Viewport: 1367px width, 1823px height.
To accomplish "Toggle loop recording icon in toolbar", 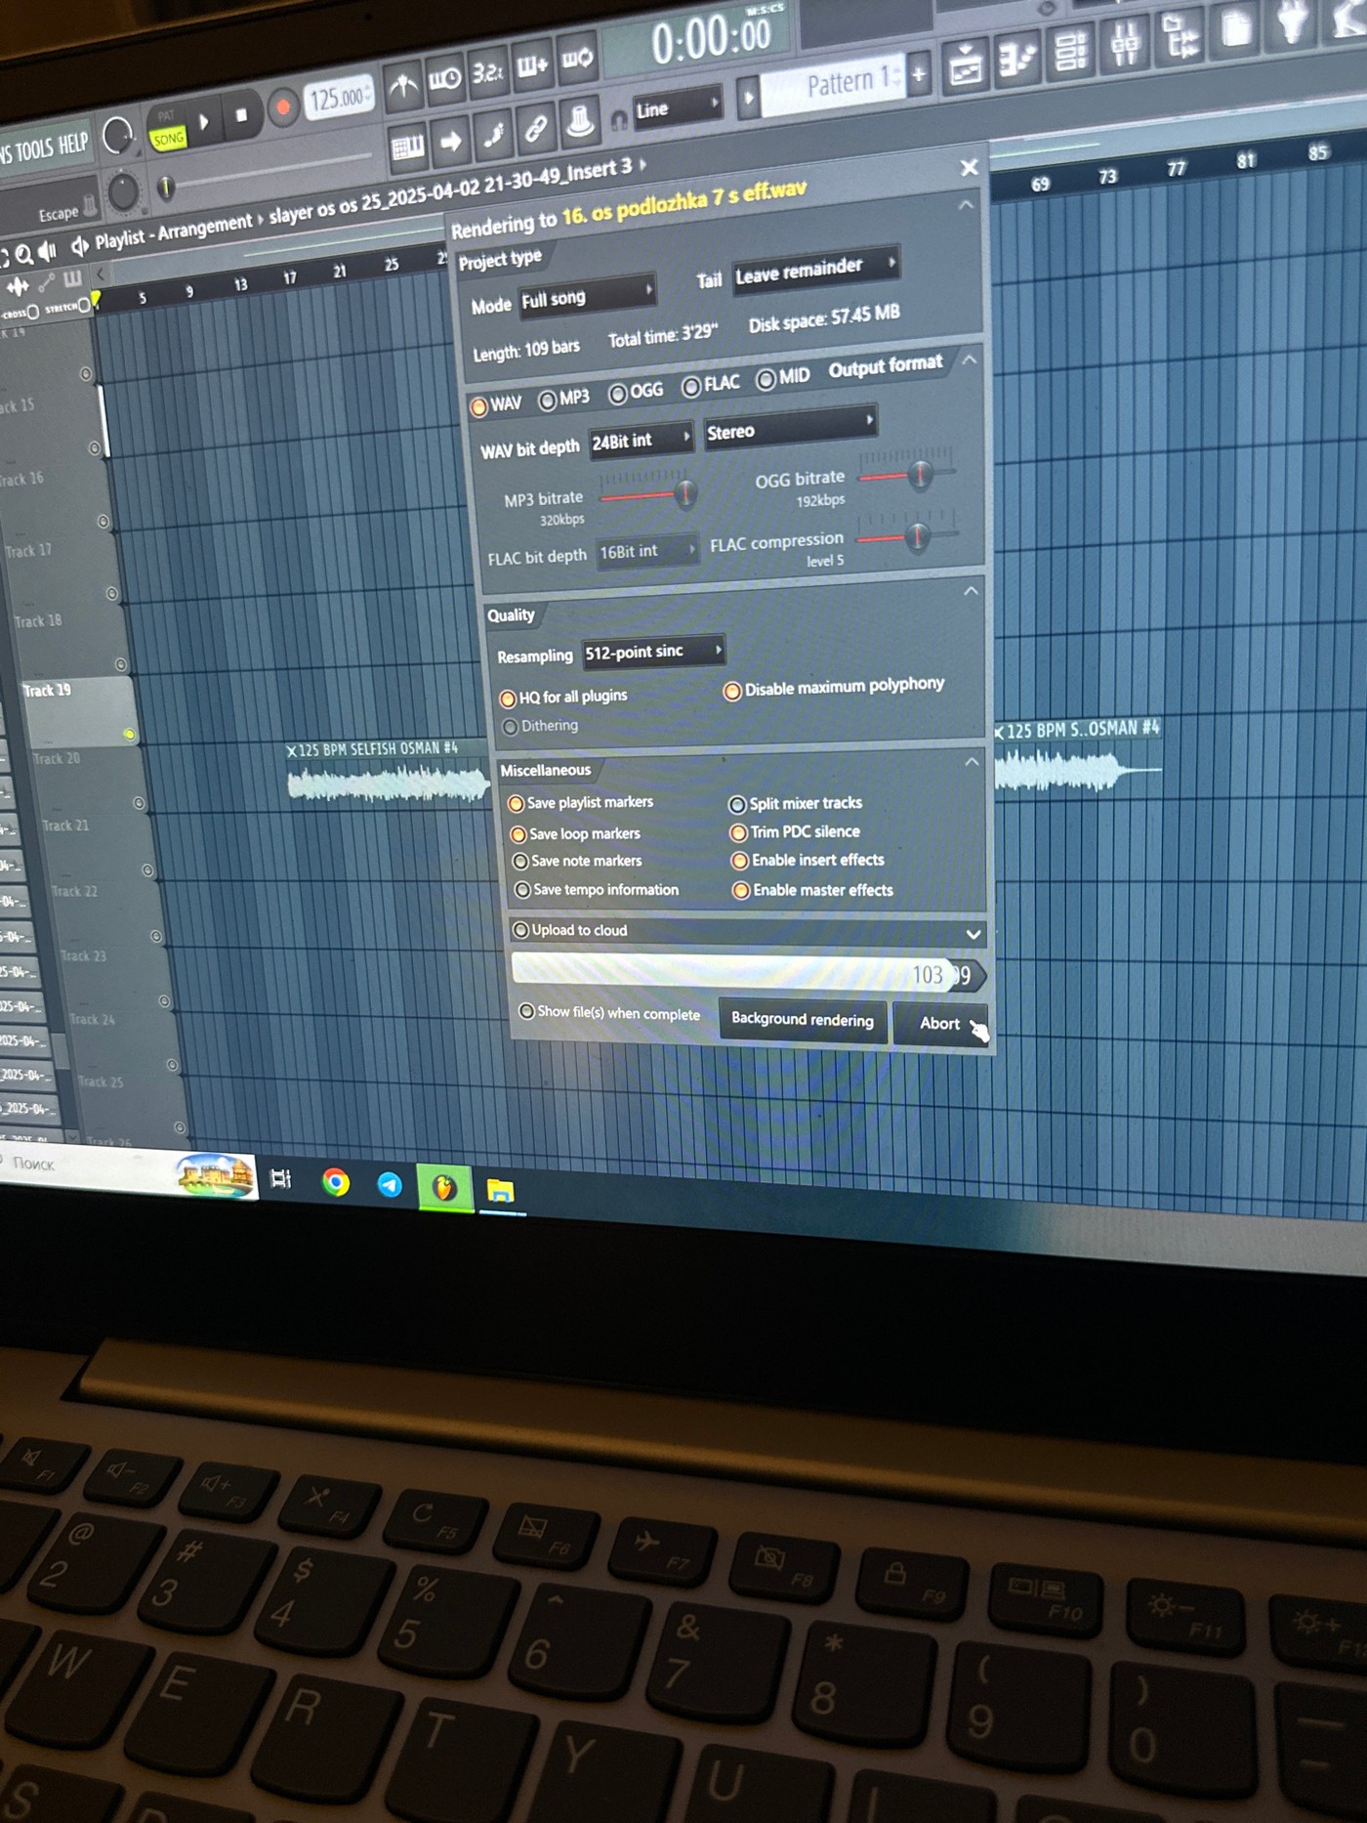I will (576, 60).
